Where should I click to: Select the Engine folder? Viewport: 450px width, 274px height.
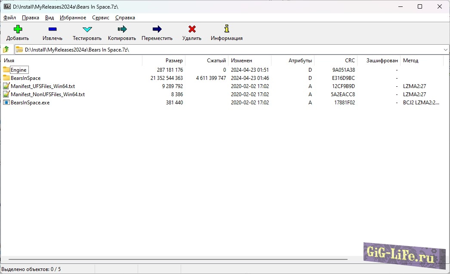pos(18,70)
